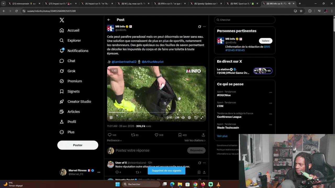The width and height of the screenshot is (335, 188).
Task: Bookmark User of X reply
Action: (199, 172)
